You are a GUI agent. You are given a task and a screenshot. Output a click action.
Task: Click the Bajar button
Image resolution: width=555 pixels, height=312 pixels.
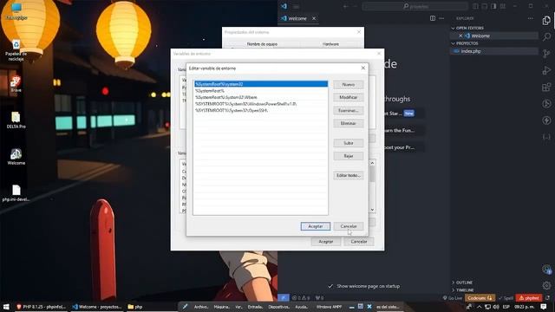point(349,156)
